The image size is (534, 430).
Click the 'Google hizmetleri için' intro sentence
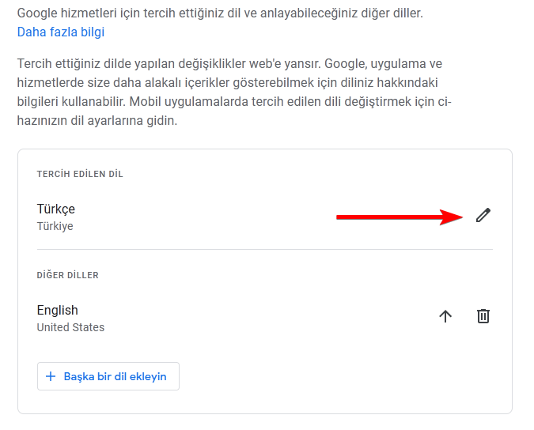point(220,13)
